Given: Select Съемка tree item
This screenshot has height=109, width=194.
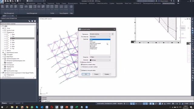Looking at the screenshot, I should pos(8,69).
